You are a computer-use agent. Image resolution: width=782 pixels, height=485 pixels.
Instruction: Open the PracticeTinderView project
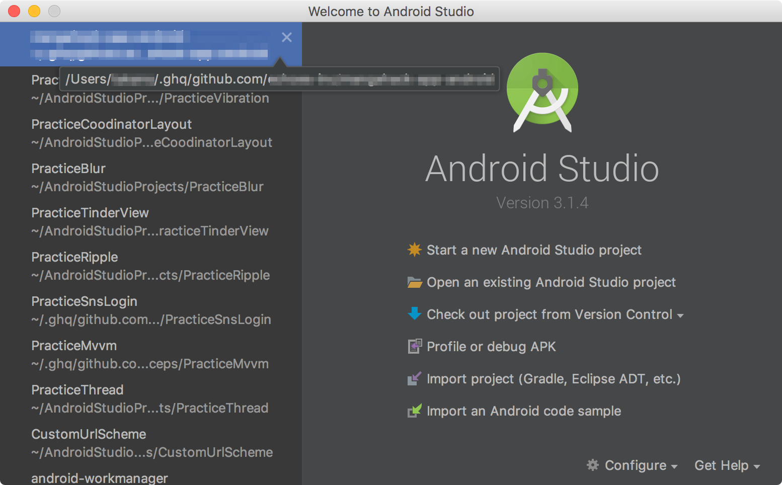pos(90,212)
